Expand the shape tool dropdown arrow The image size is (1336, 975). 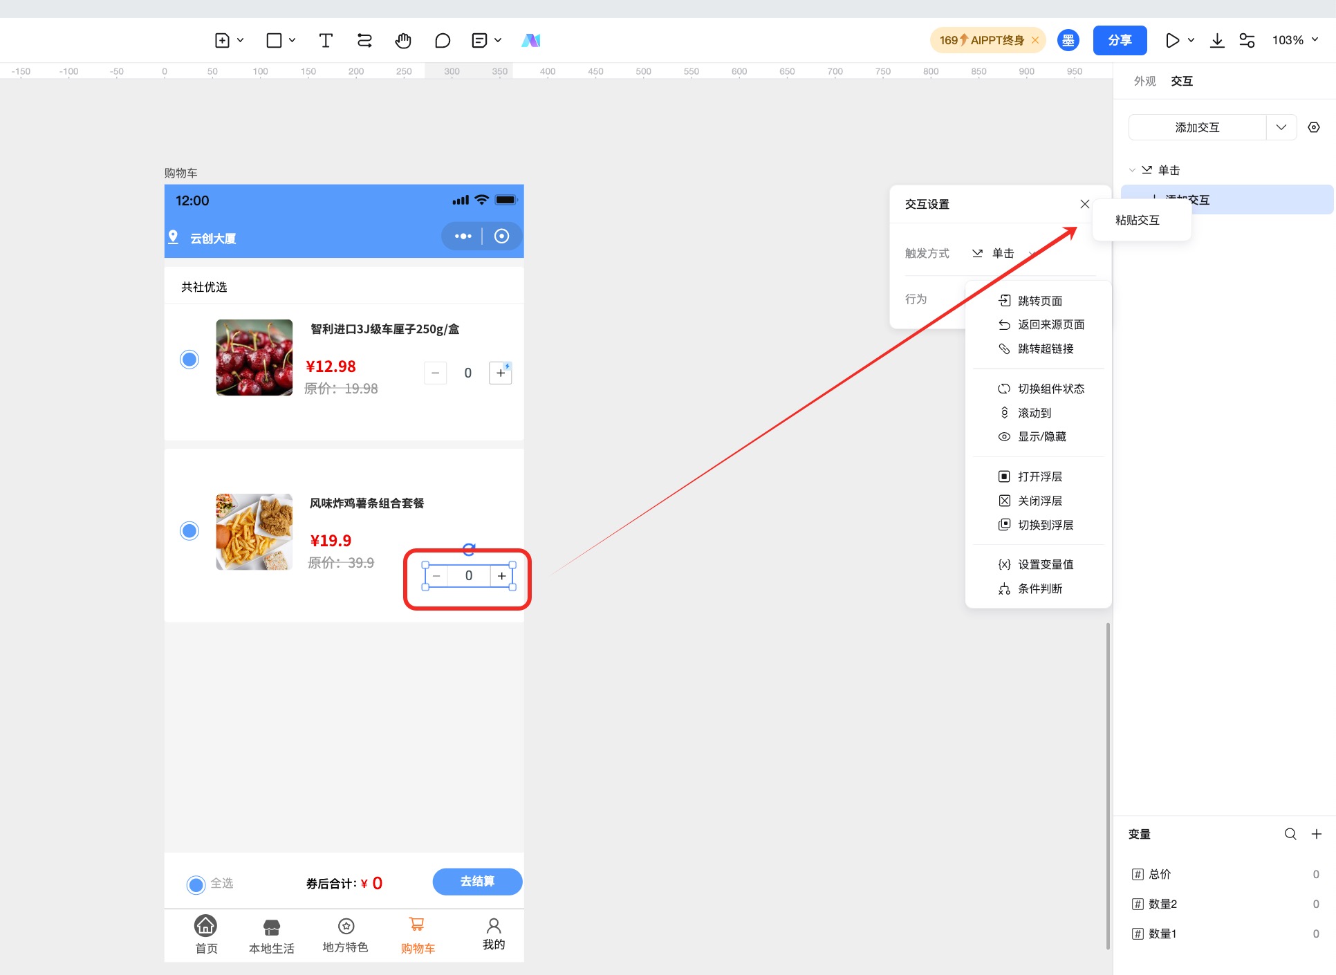(x=292, y=40)
